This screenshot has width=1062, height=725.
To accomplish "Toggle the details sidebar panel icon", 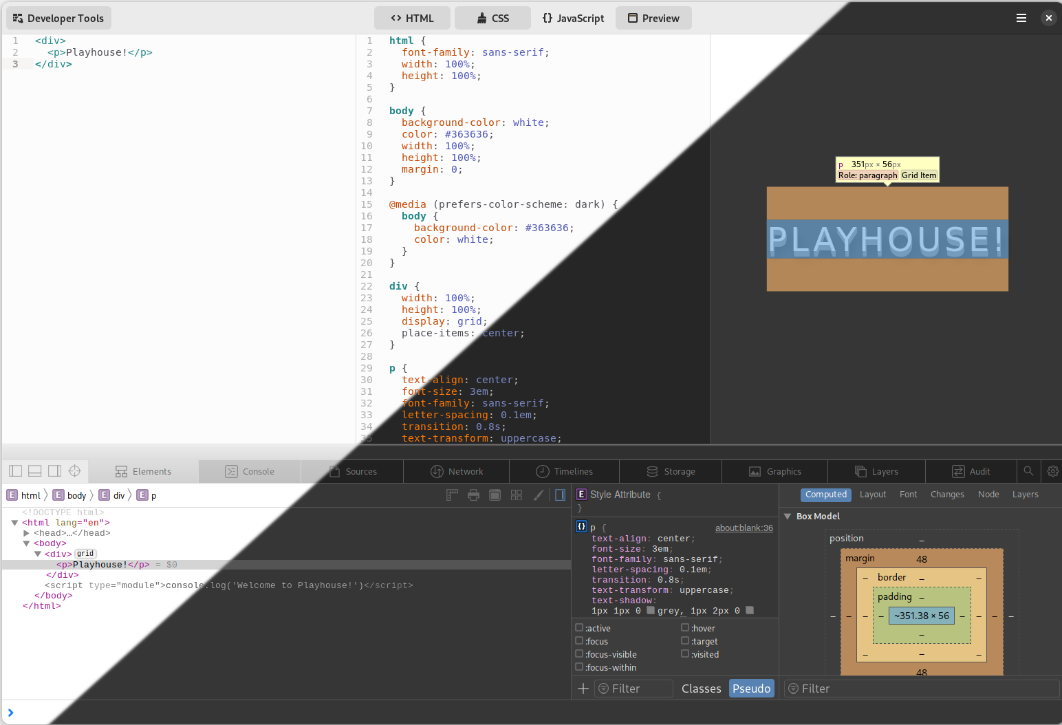I will click(x=561, y=495).
